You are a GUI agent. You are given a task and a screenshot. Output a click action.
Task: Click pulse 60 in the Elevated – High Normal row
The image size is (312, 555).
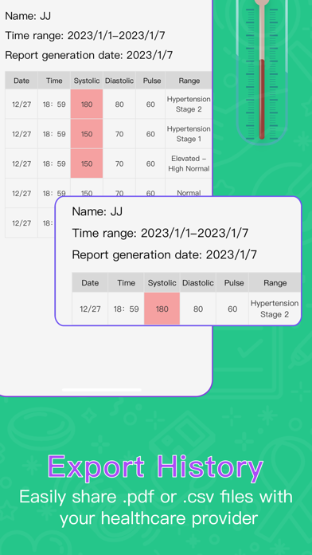[150, 164]
